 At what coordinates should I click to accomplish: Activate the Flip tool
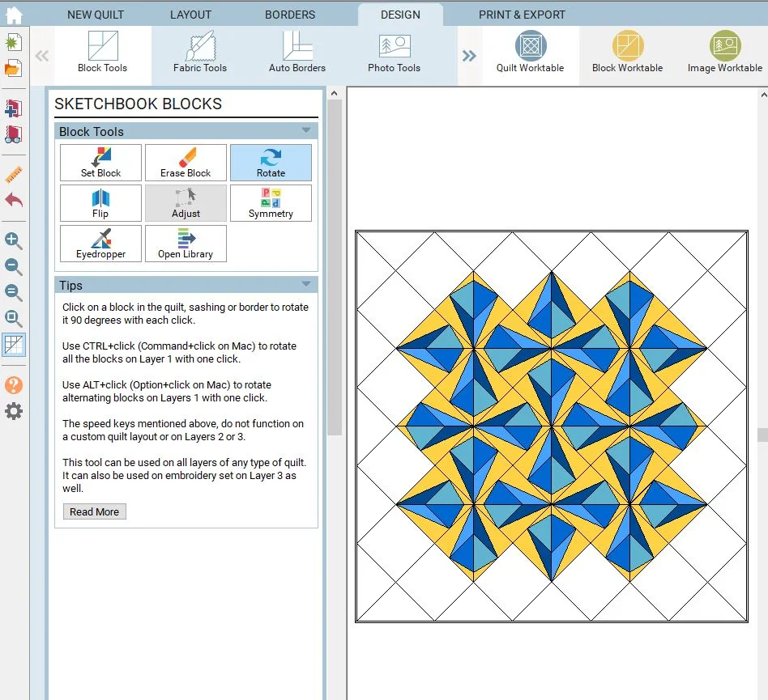point(101,203)
